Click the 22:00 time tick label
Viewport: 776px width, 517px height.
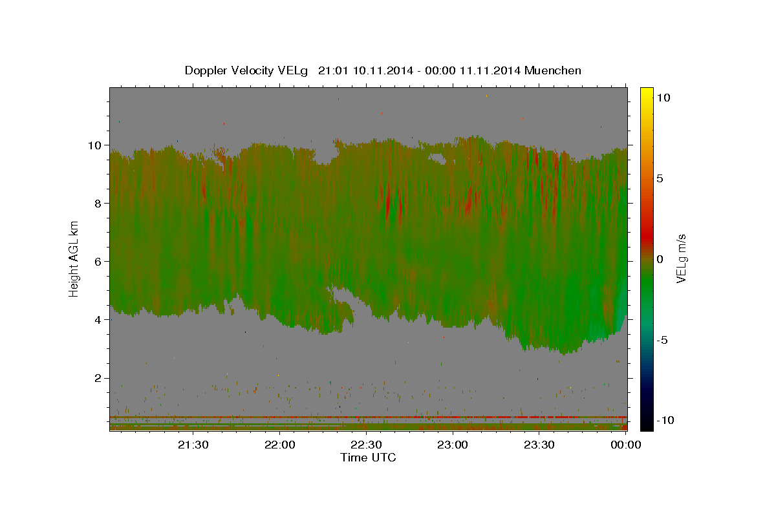[280, 445]
